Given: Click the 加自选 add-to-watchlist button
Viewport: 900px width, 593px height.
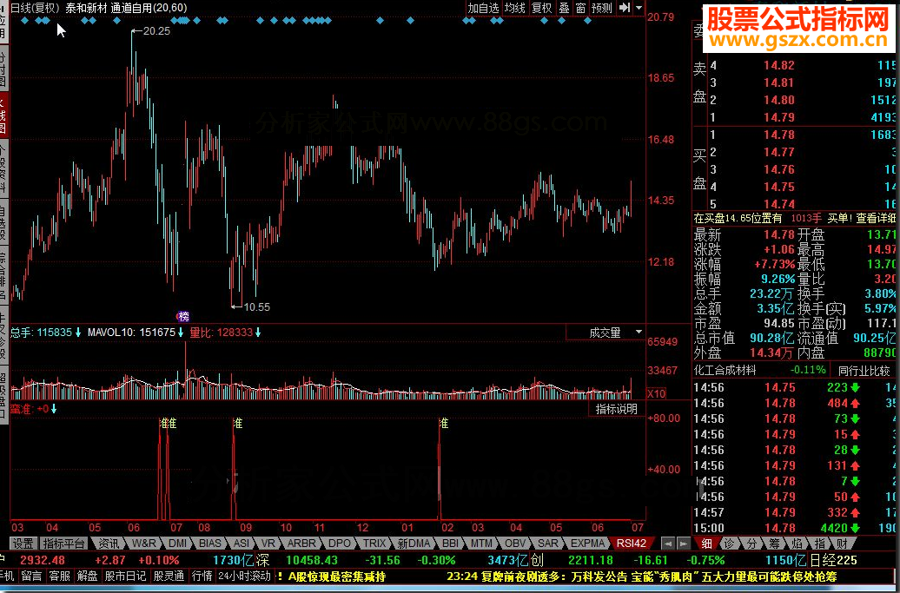Looking at the screenshot, I should [483, 8].
